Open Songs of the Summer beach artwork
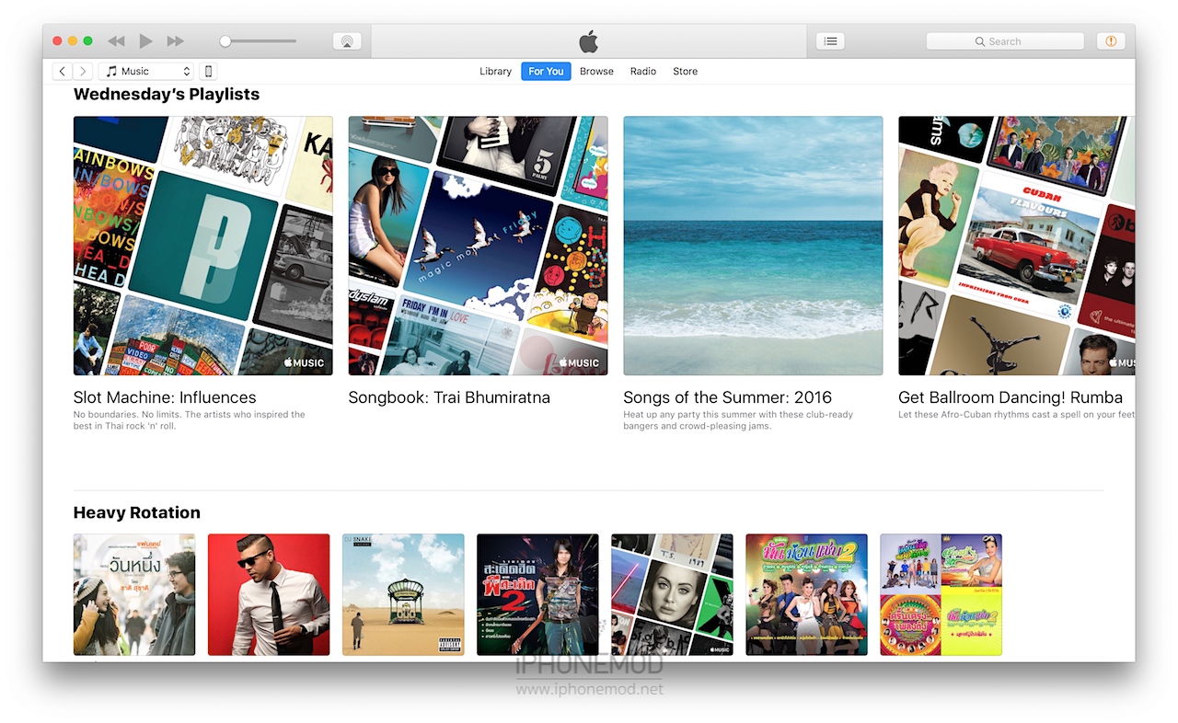 point(753,246)
